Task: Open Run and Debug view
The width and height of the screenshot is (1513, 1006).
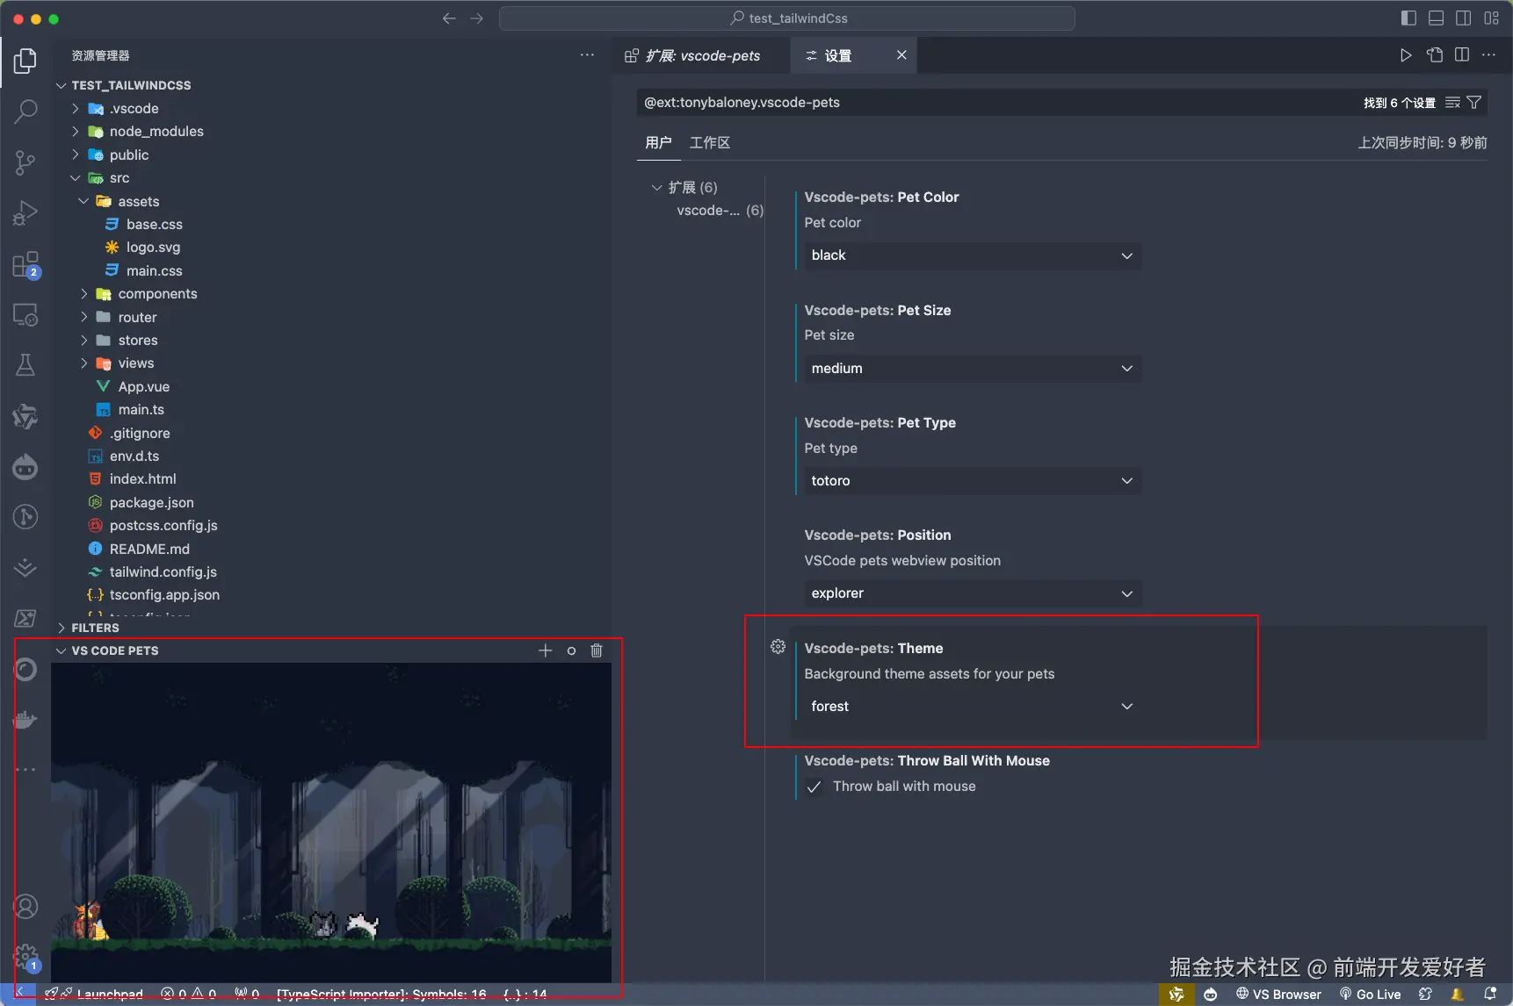Action: pos(25,213)
